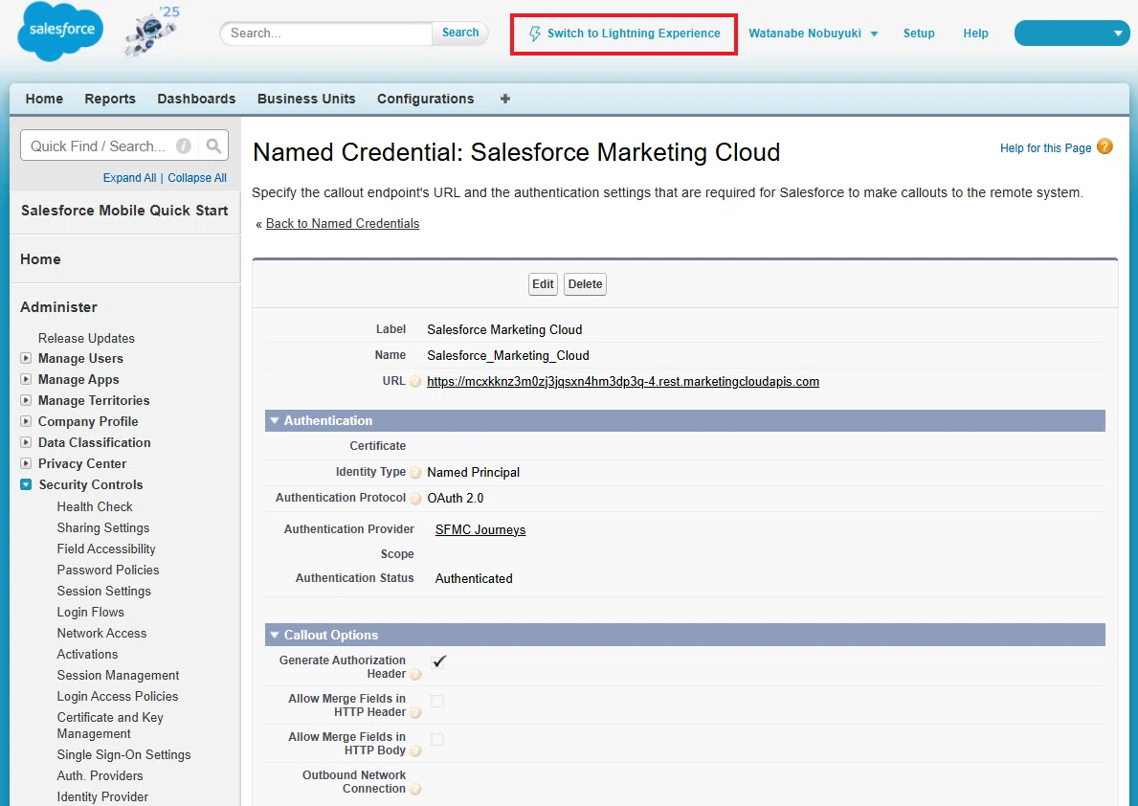Click the Quick Find magnifier icon
This screenshot has width=1138, height=806.
[x=213, y=146]
